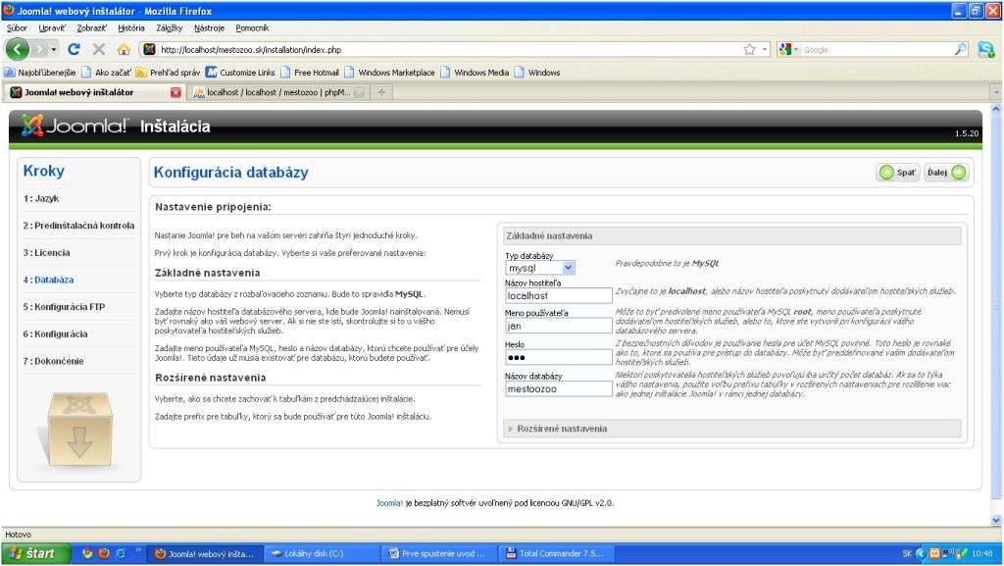Open the Zobraziť menu

pyautogui.click(x=91, y=28)
